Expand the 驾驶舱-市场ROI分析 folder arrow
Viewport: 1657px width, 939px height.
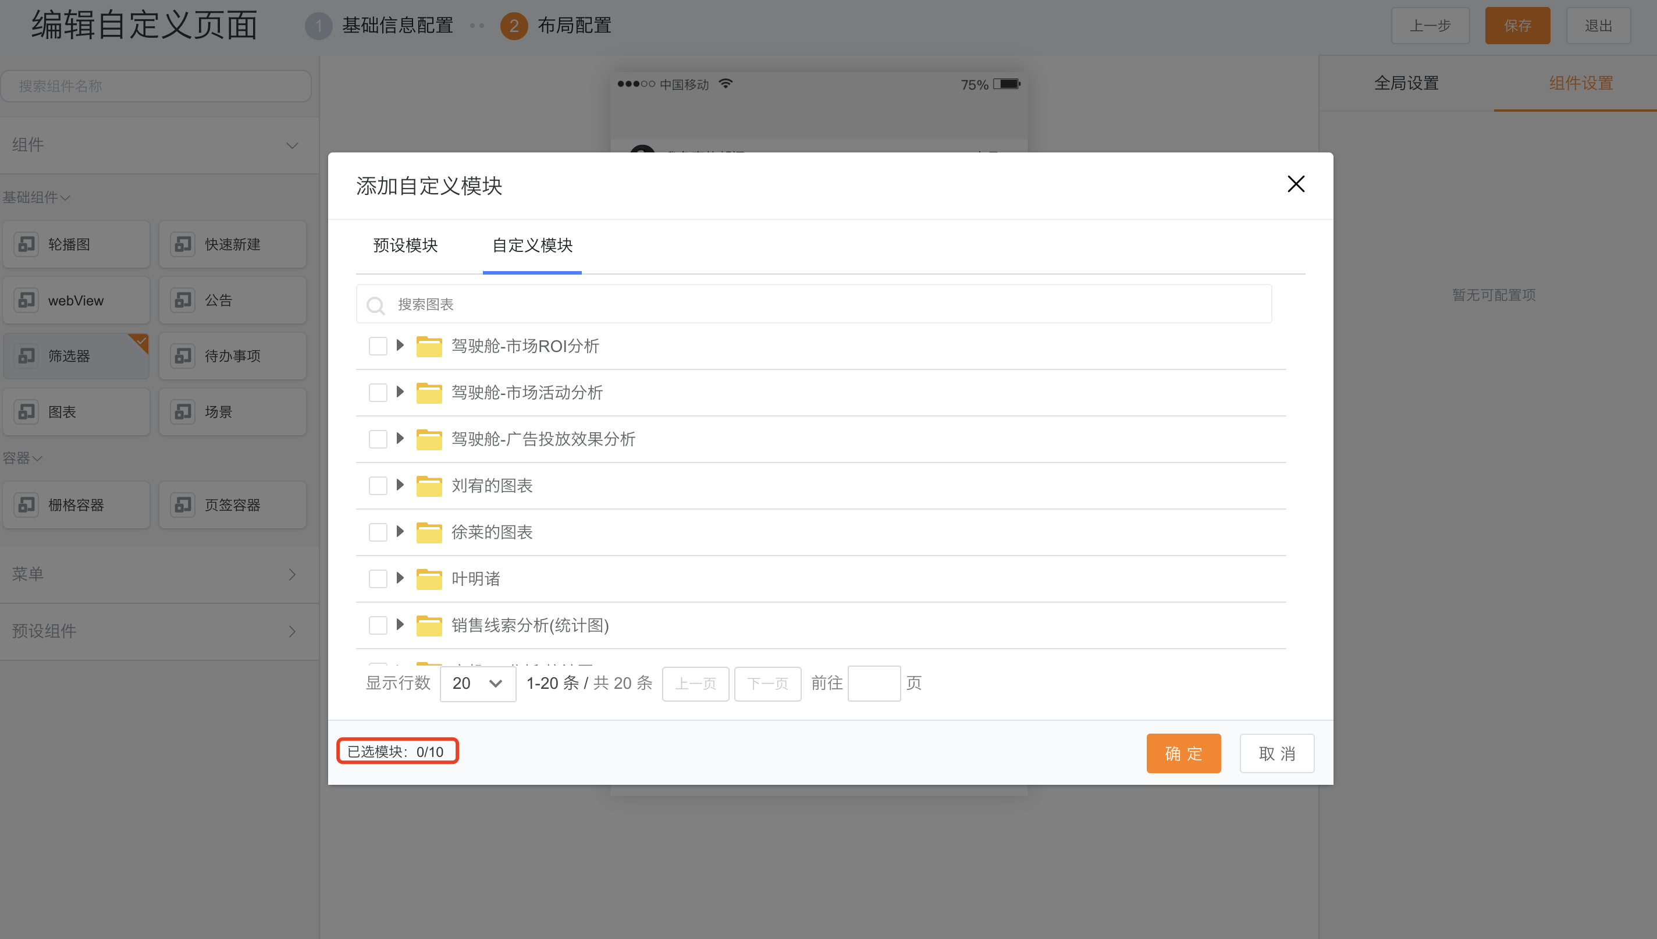pyautogui.click(x=400, y=346)
